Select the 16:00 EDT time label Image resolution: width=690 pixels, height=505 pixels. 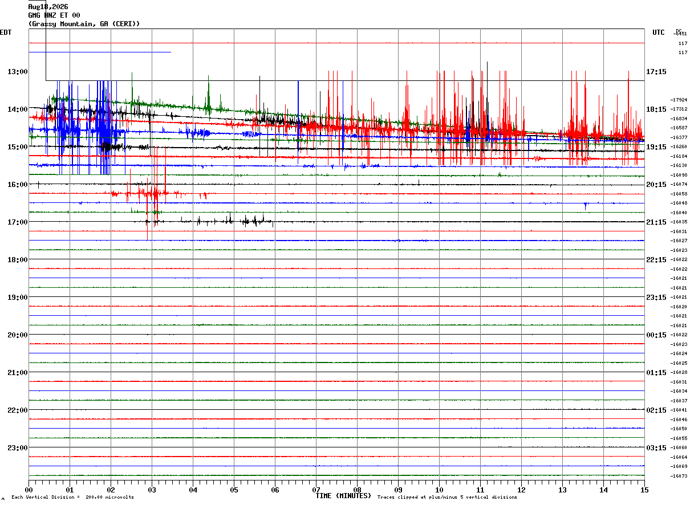18,185
